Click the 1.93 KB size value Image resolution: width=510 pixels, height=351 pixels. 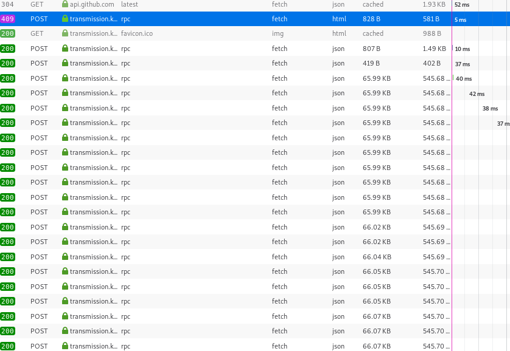click(x=434, y=4)
